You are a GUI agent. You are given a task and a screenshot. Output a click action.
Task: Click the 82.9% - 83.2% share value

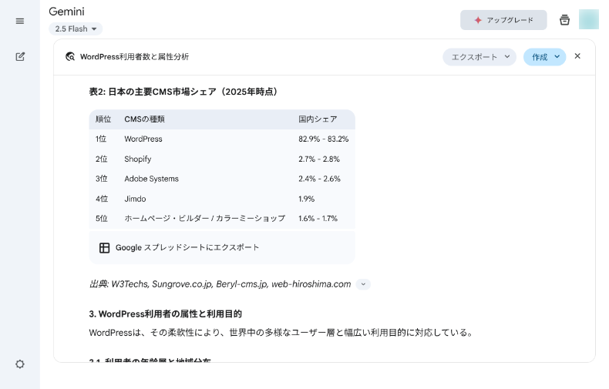[x=324, y=139]
